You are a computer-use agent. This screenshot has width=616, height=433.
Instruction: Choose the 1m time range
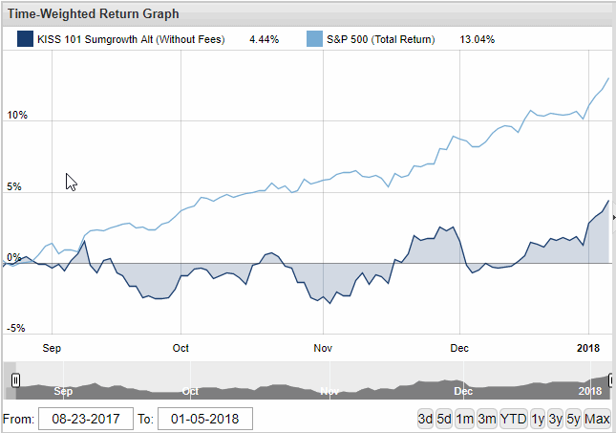point(465,419)
